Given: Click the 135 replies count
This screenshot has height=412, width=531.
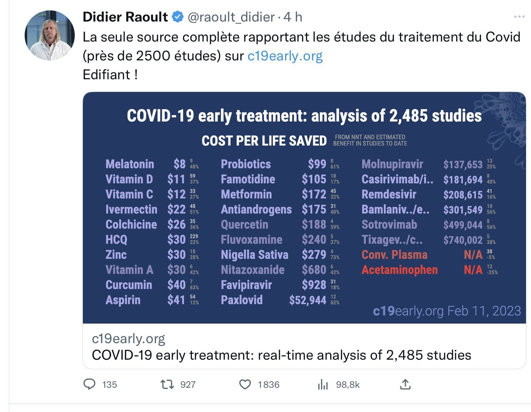Looking at the screenshot, I should [110, 385].
